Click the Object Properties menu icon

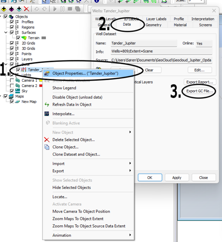47,73
